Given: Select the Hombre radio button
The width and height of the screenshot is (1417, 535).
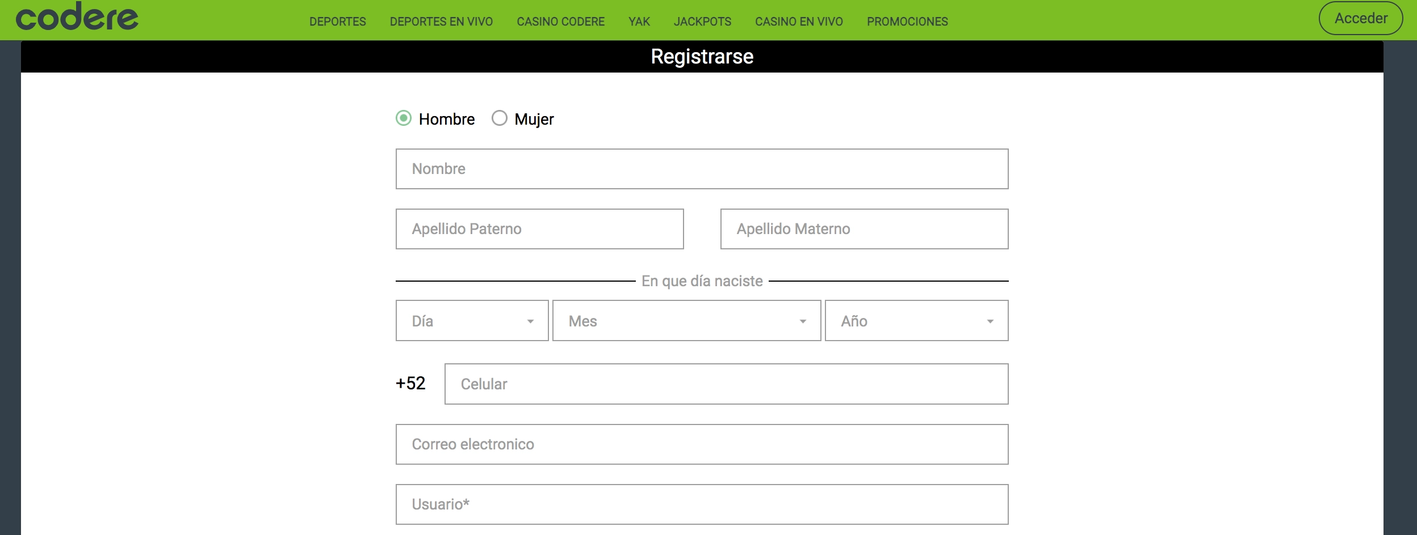Looking at the screenshot, I should [404, 118].
